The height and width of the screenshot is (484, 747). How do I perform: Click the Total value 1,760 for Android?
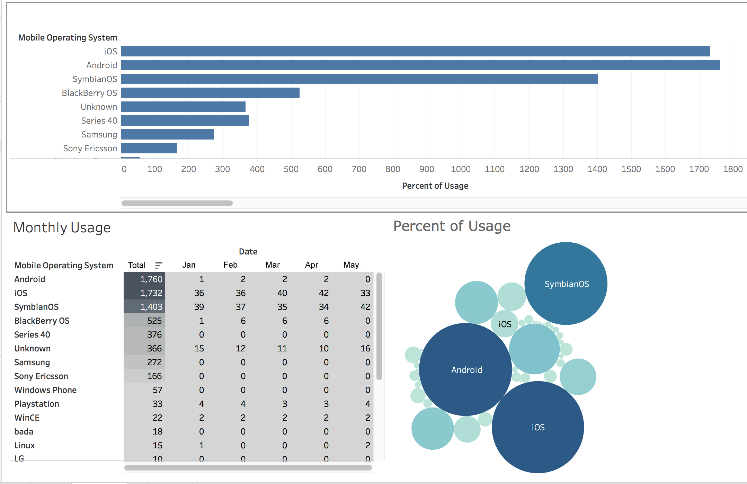151,279
